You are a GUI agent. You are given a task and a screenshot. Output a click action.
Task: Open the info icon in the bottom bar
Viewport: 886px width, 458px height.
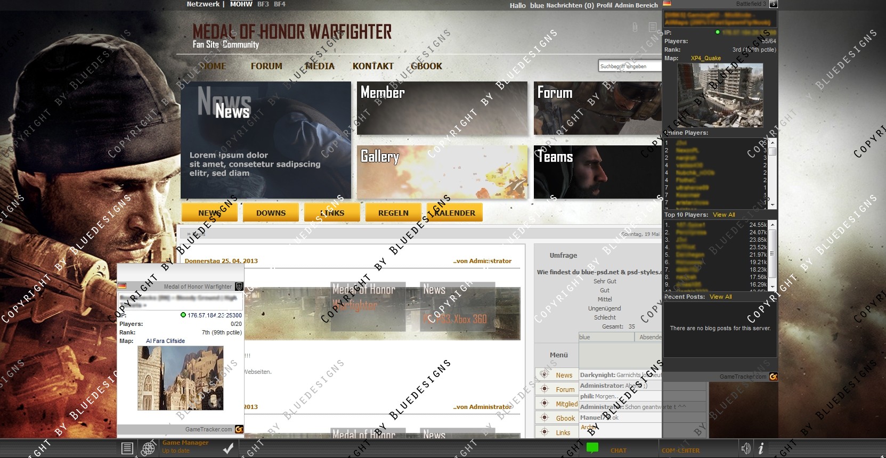(761, 448)
